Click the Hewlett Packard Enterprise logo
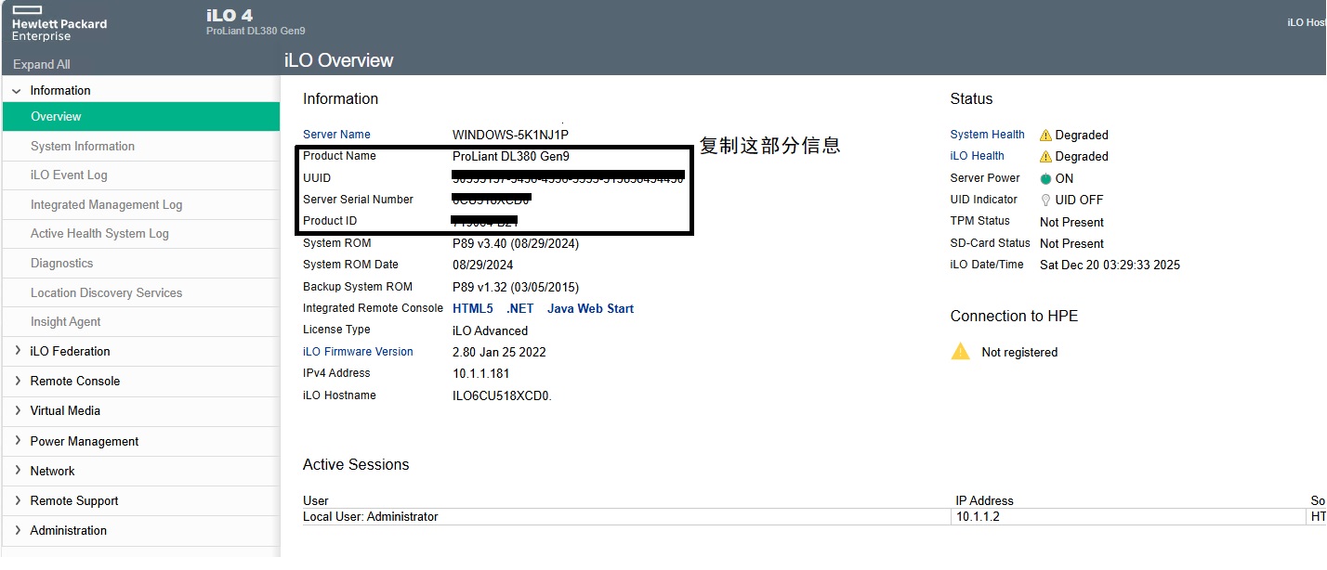The image size is (1327, 570). (x=59, y=23)
